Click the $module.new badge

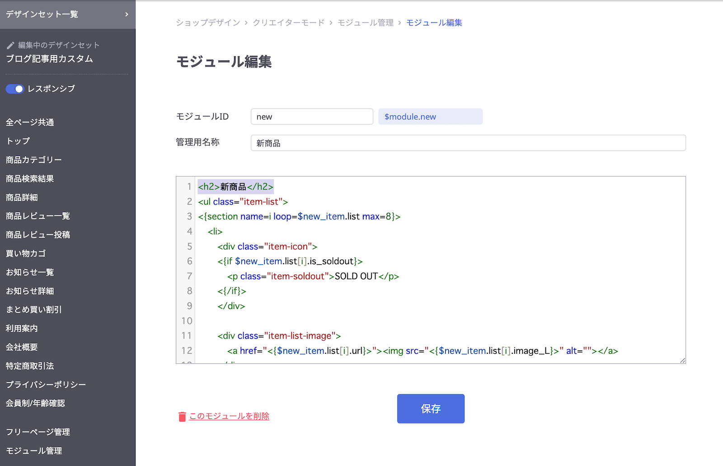coord(430,116)
